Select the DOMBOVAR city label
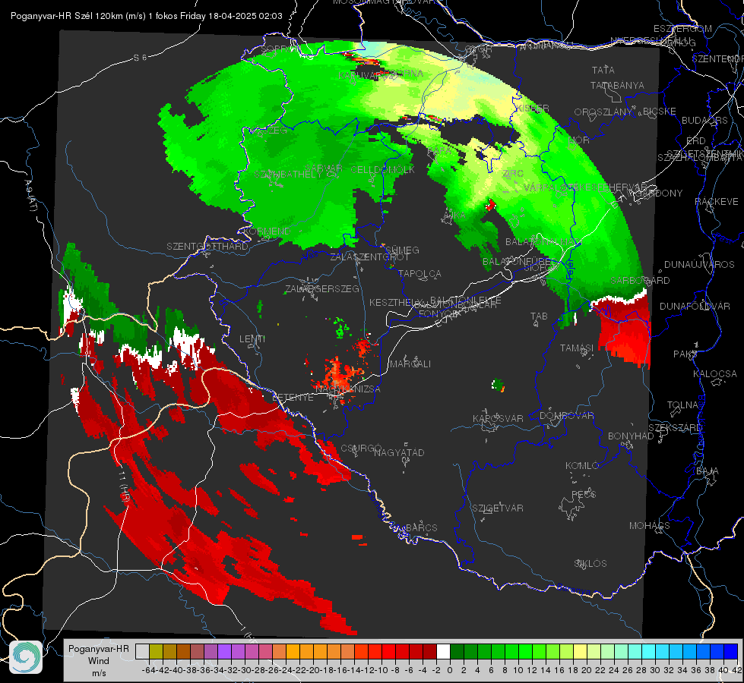The height and width of the screenshot is (683, 744). tap(566, 416)
